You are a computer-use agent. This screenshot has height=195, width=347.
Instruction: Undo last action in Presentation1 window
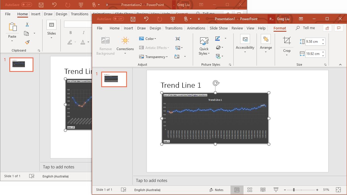pos(146,19)
